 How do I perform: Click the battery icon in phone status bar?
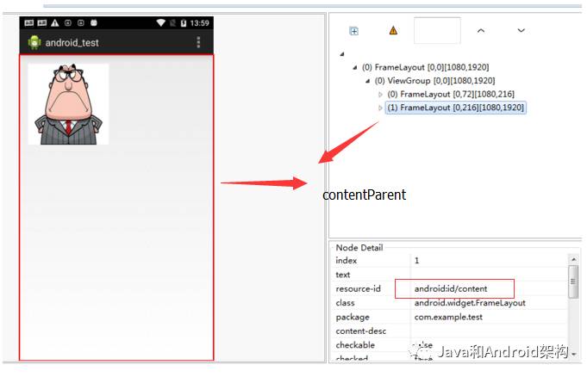(x=184, y=23)
